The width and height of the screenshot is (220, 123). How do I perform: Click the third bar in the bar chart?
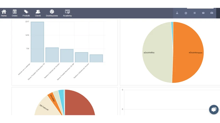(67, 56)
